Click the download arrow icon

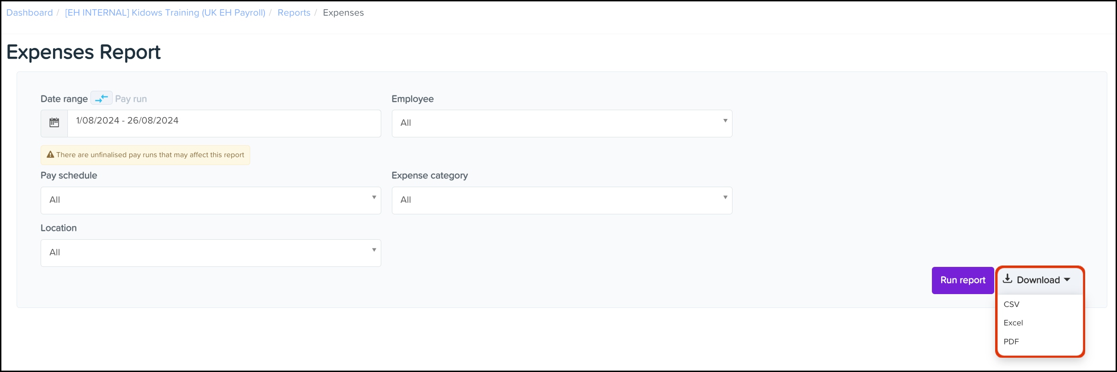1008,279
